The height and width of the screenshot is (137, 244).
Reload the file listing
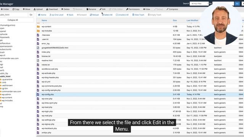[94, 15]
